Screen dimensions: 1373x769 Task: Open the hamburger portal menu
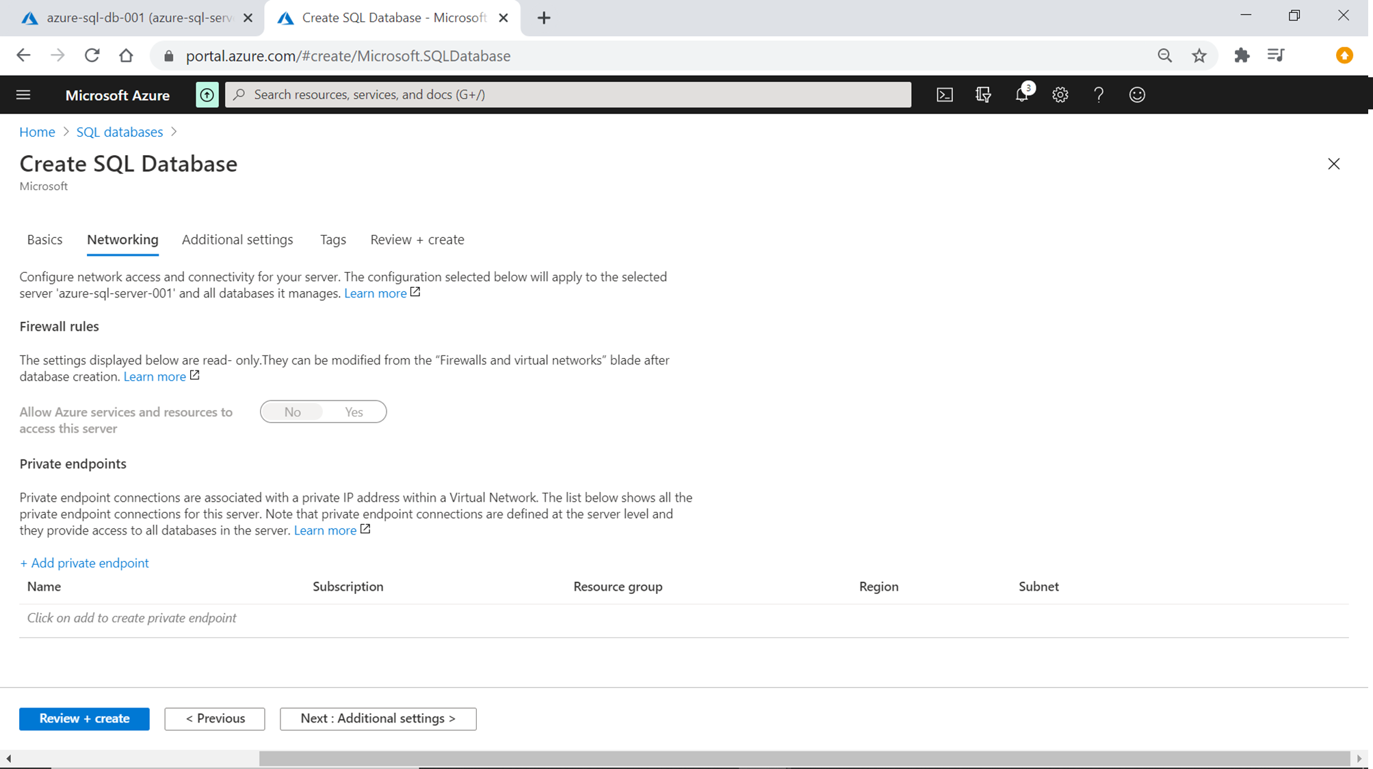pos(23,95)
